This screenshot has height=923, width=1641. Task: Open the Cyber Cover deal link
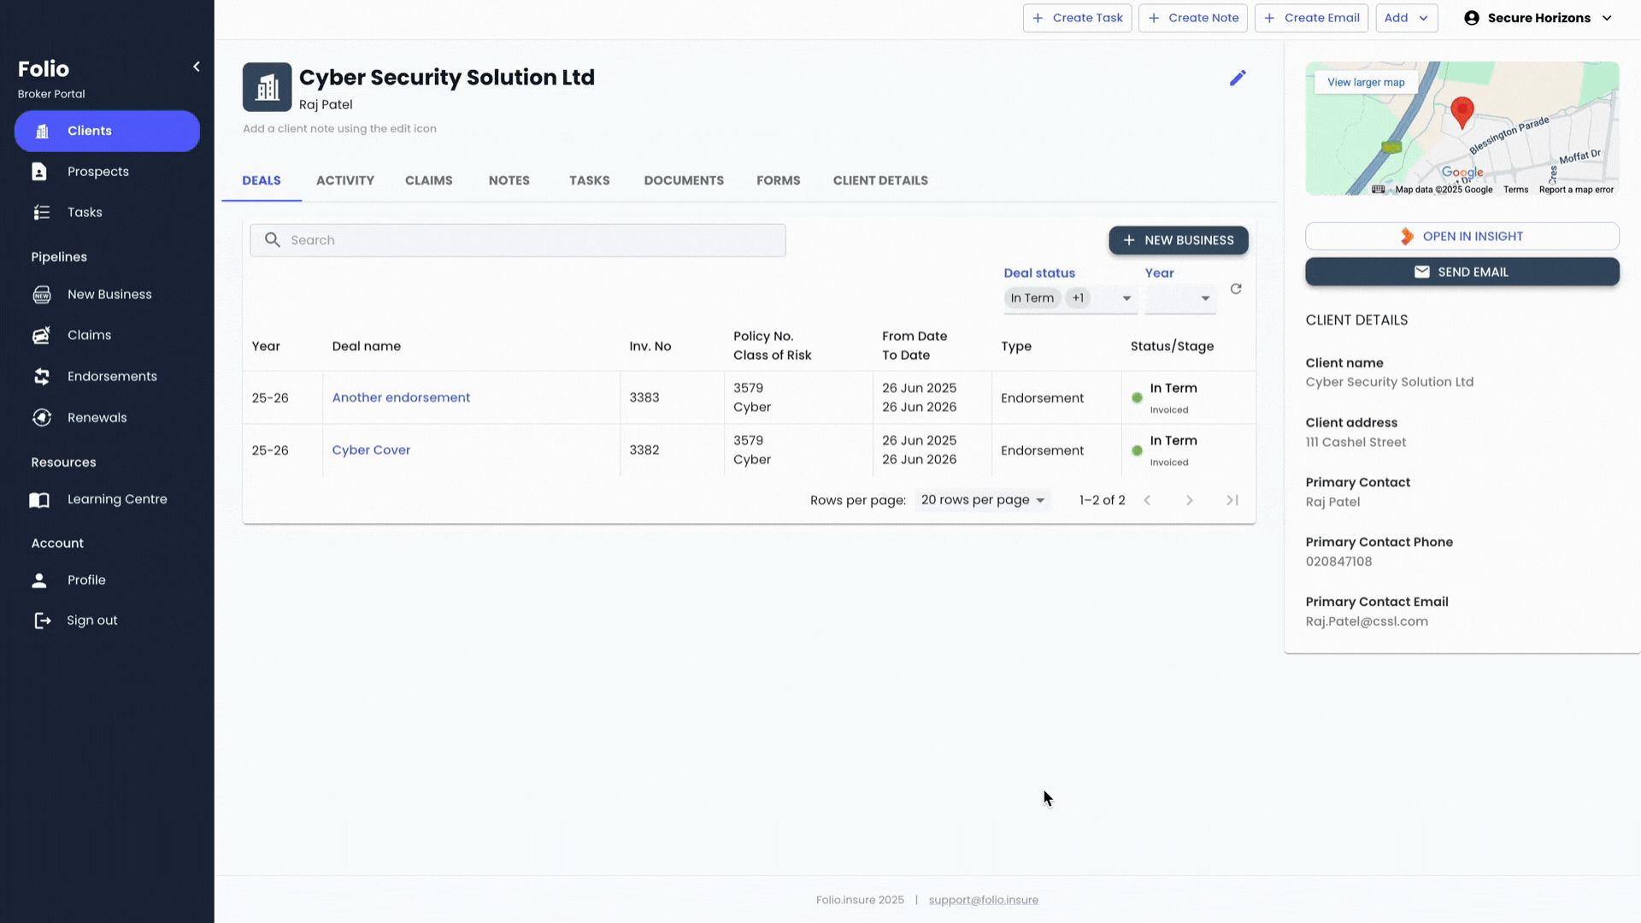(x=371, y=450)
